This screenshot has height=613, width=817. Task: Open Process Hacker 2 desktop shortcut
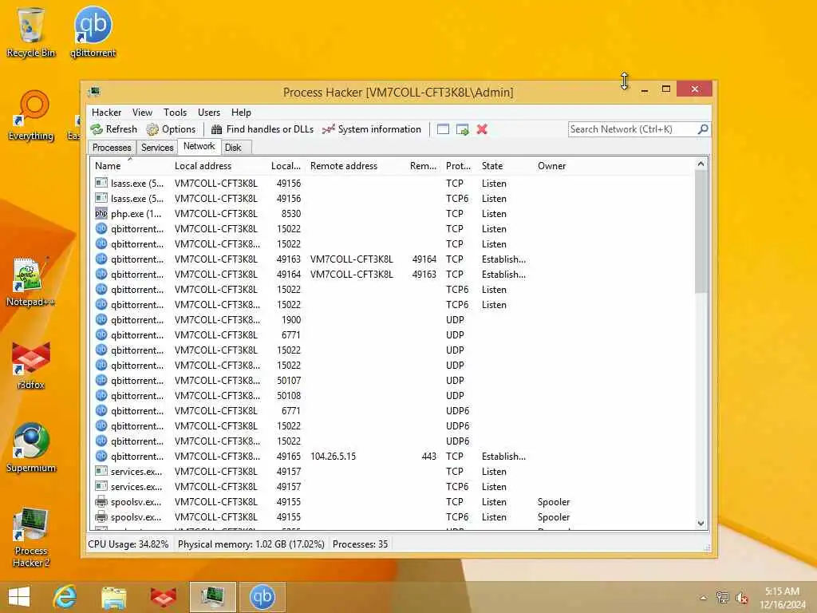pos(31,537)
